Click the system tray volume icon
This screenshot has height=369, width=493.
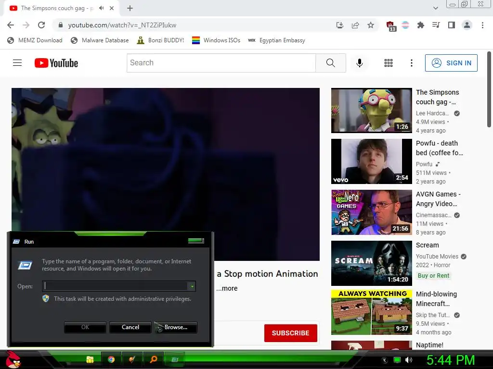(408, 360)
